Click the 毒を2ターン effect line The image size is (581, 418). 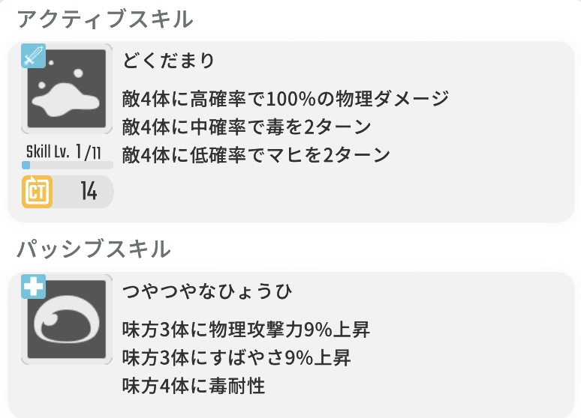click(x=247, y=127)
